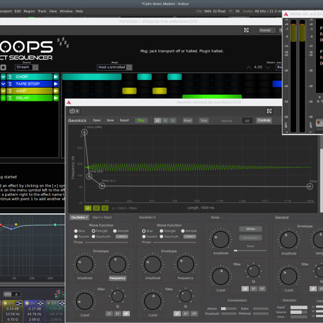Click the Controls button in Geonkick
323x323 pixels.
(x=264, y=120)
